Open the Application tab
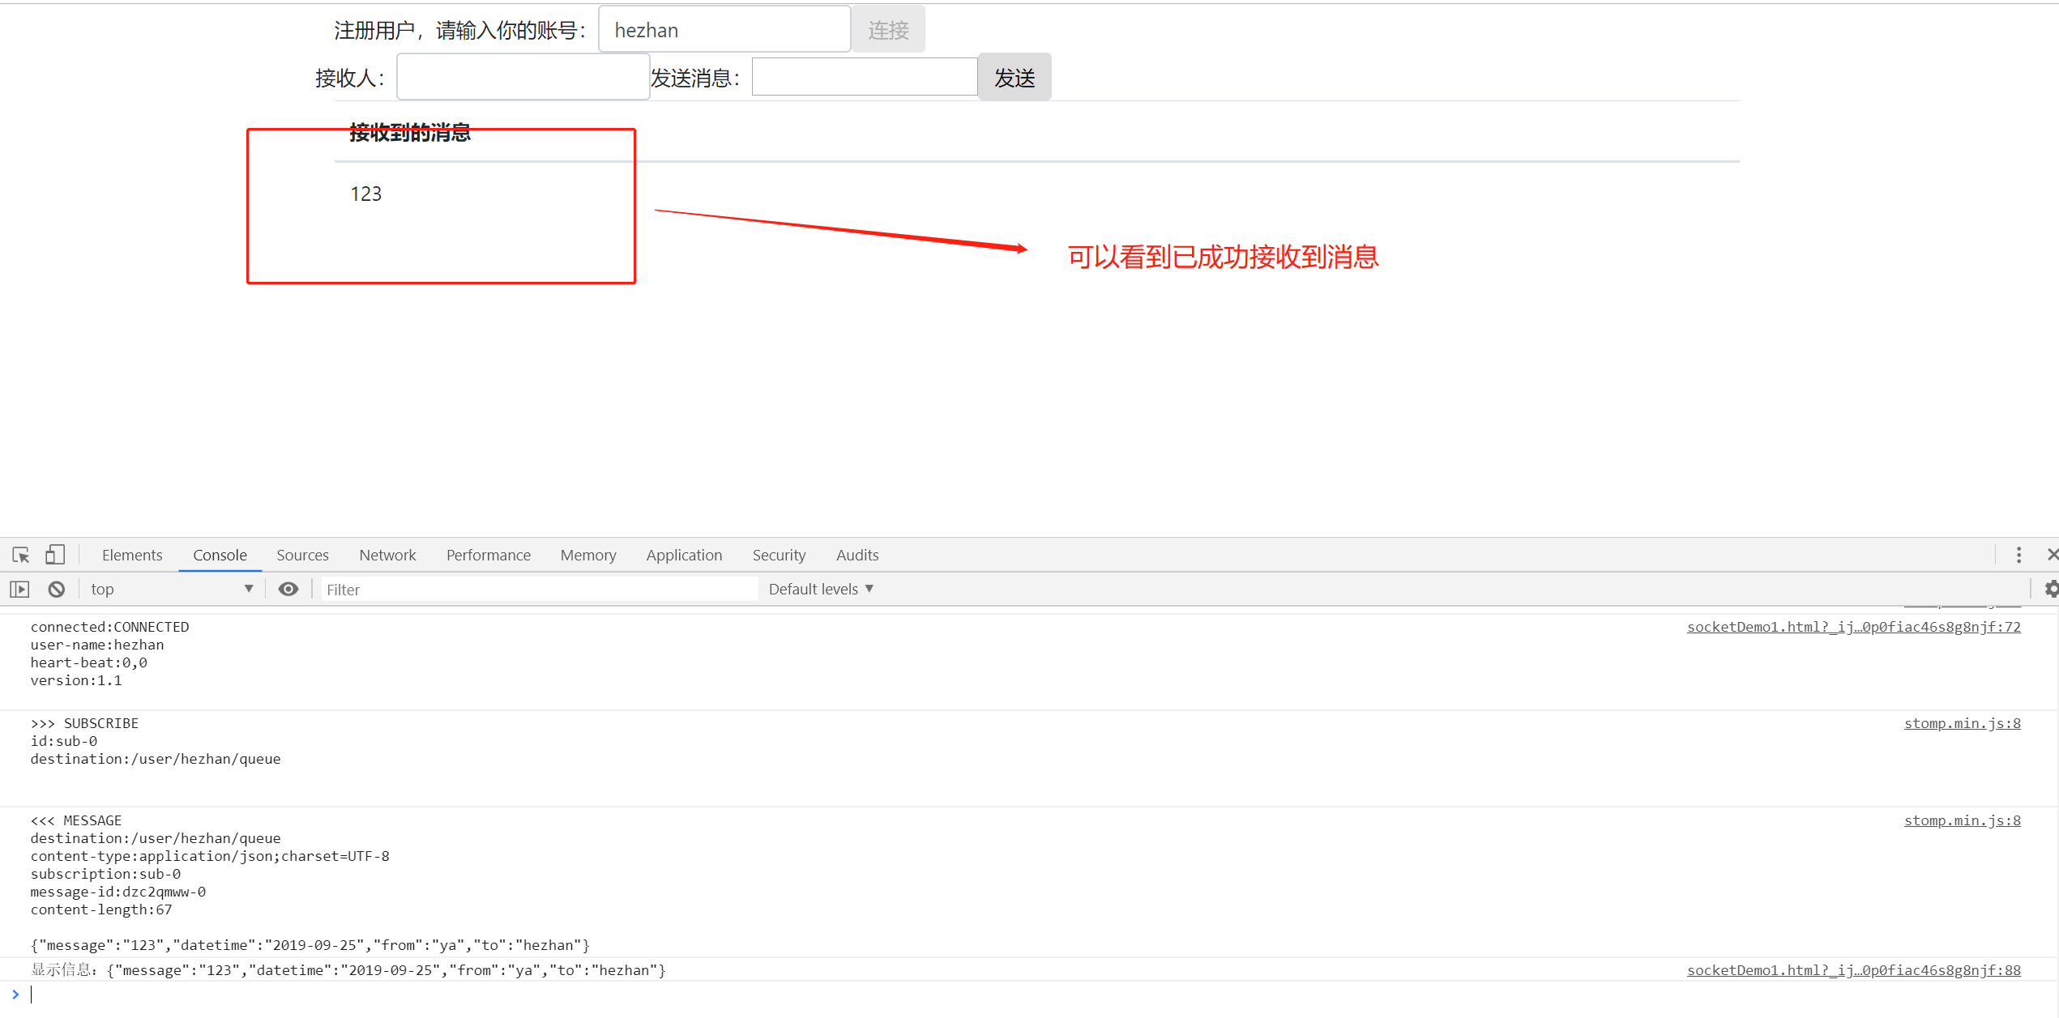 point(684,555)
